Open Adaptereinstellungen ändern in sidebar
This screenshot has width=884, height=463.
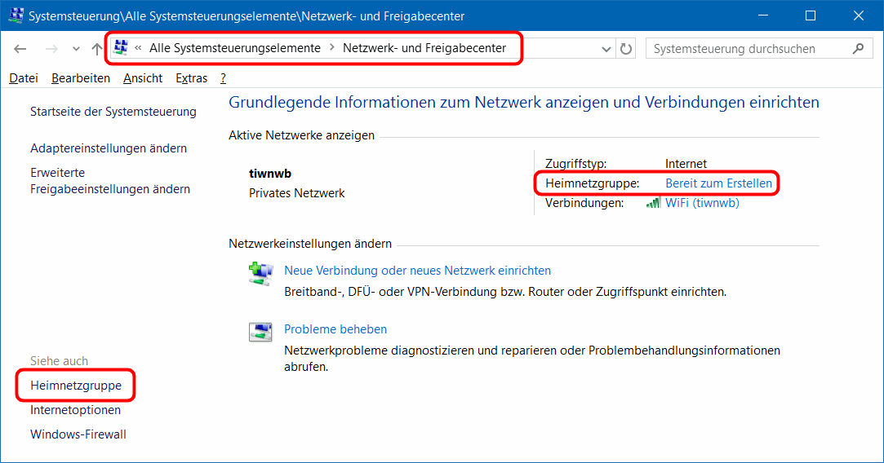click(x=109, y=148)
